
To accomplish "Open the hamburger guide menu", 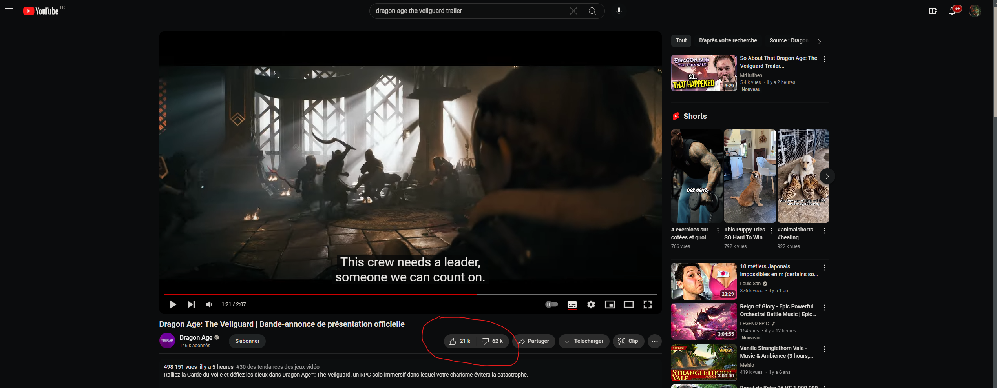I will pyautogui.click(x=9, y=11).
